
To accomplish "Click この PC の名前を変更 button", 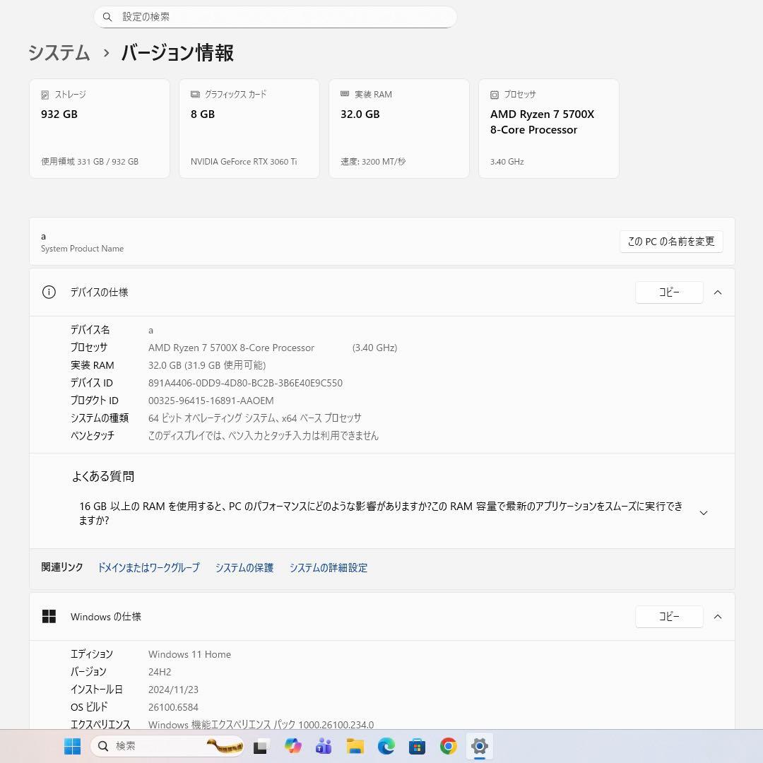I will tap(670, 241).
